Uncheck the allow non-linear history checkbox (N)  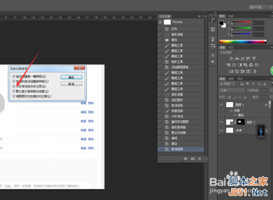coord(14,86)
